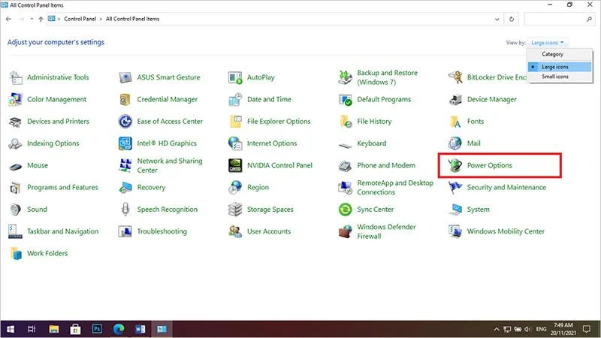Viewport: 601px width, 338px height.
Task: Go back using the back arrow
Action: (x=8, y=20)
